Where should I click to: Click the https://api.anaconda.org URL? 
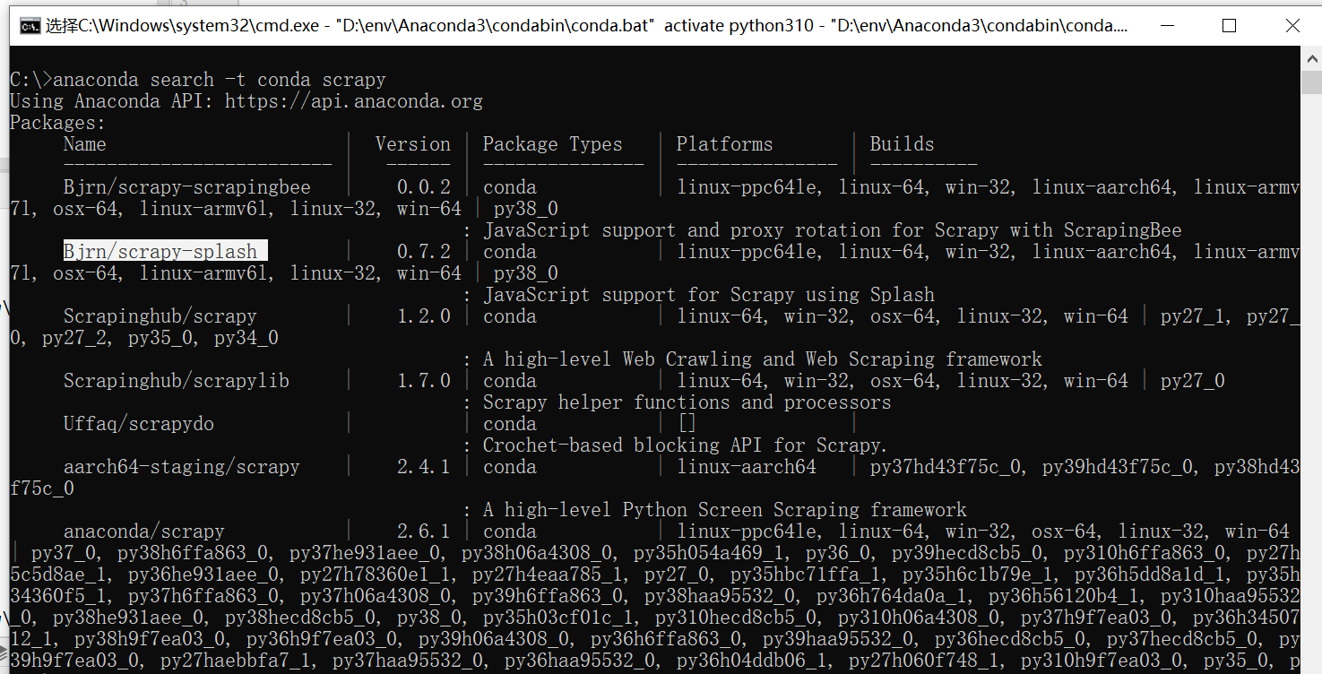(353, 101)
